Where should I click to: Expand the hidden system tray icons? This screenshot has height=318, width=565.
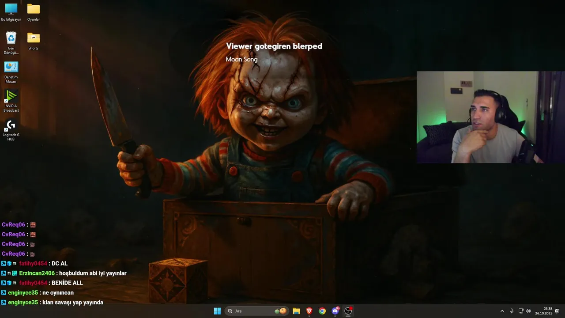click(502, 311)
